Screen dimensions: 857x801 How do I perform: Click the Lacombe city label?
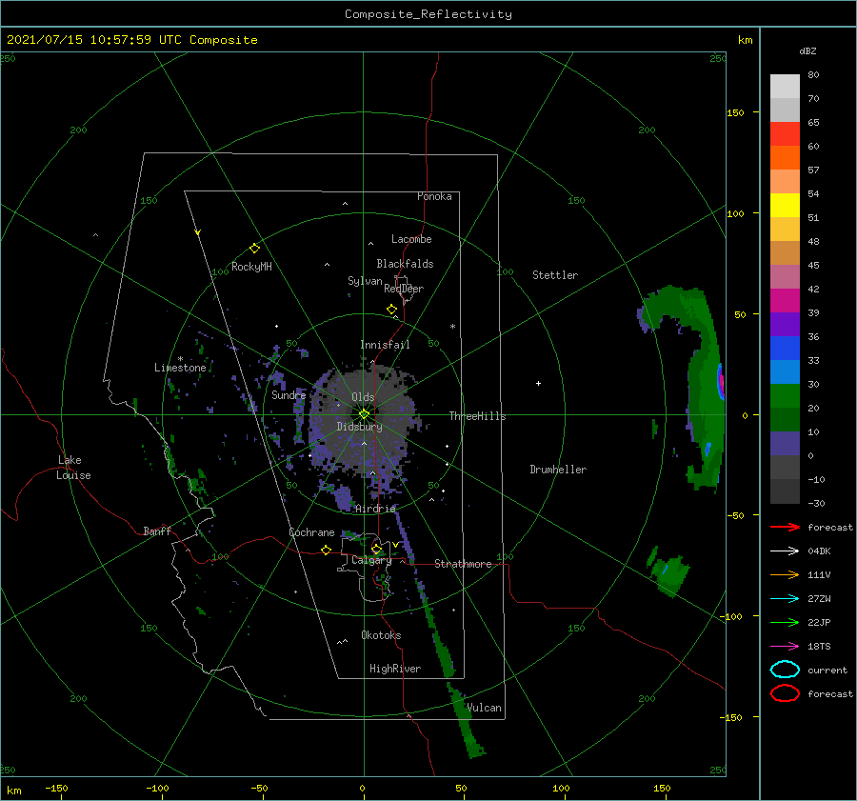coord(411,239)
